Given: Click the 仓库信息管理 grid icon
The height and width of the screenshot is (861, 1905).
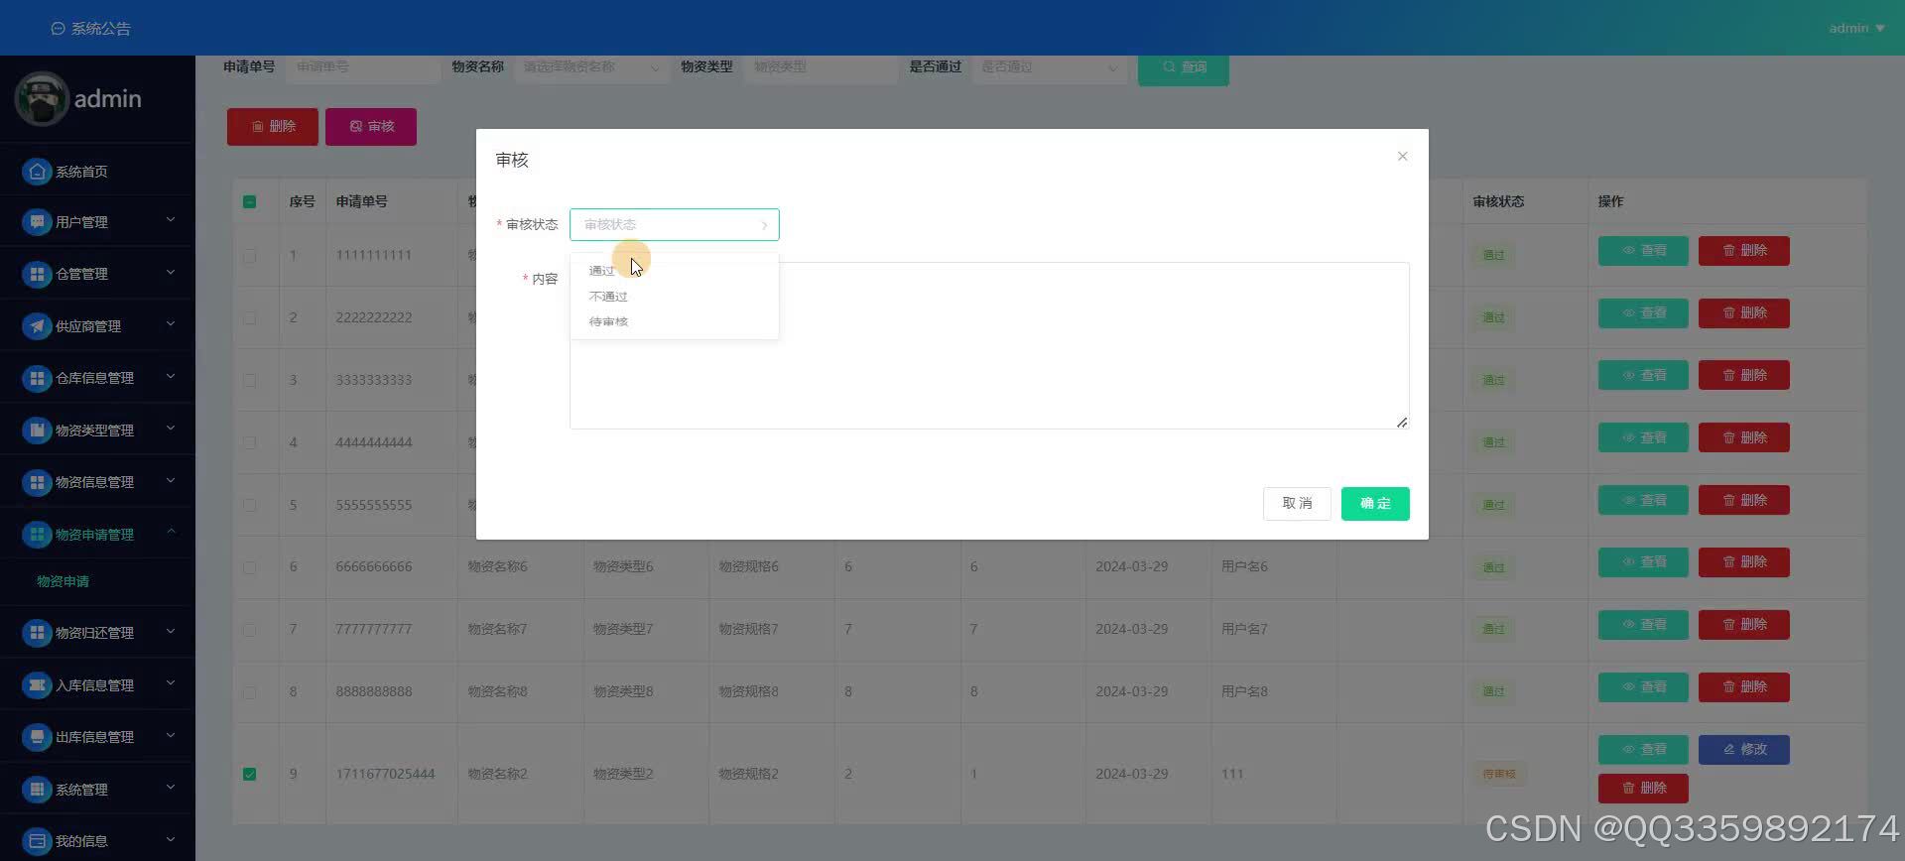Looking at the screenshot, I should 37,378.
